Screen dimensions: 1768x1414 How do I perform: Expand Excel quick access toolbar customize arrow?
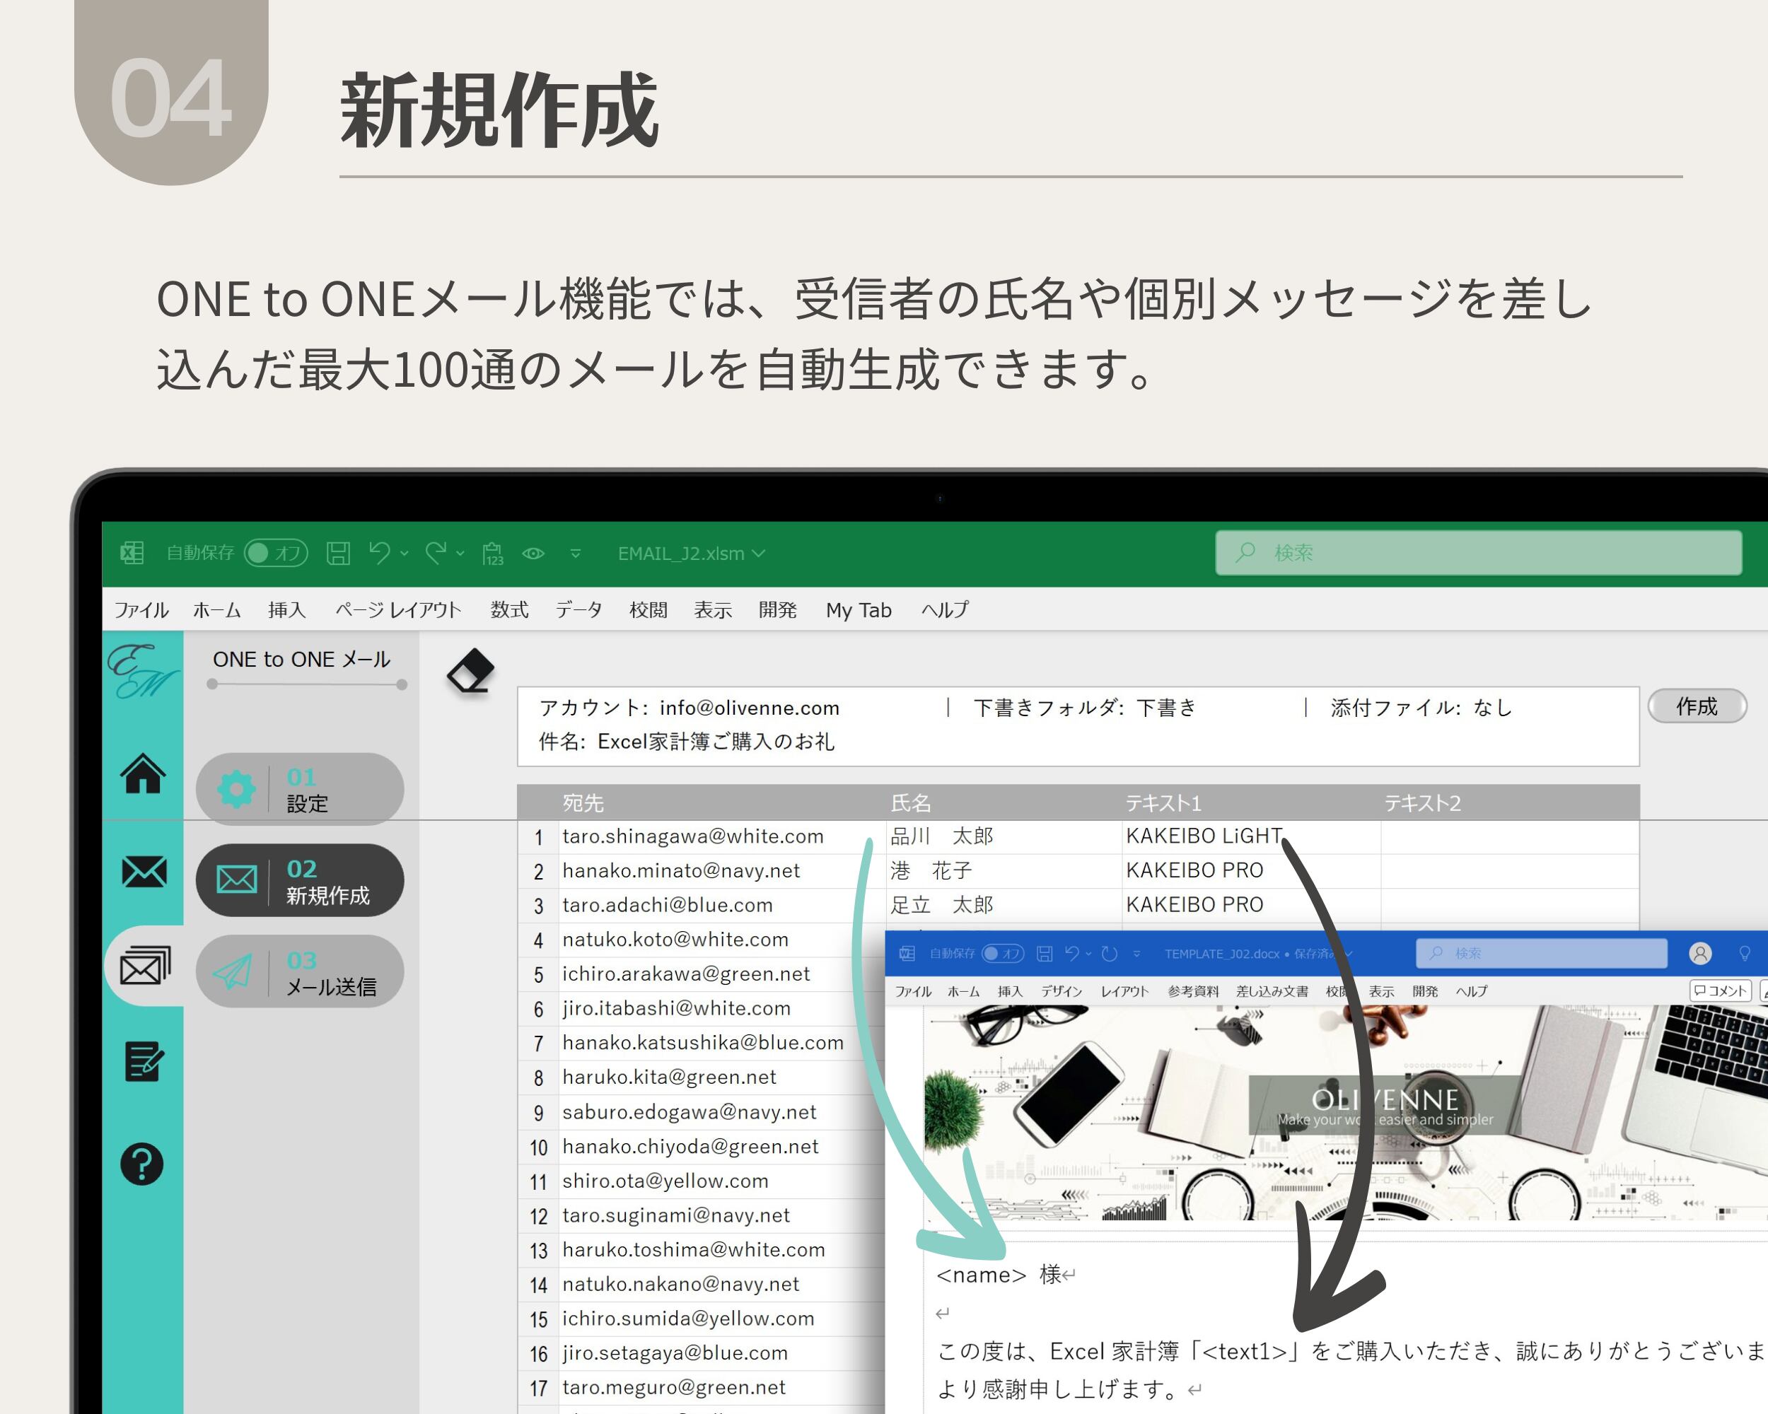click(576, 554)
